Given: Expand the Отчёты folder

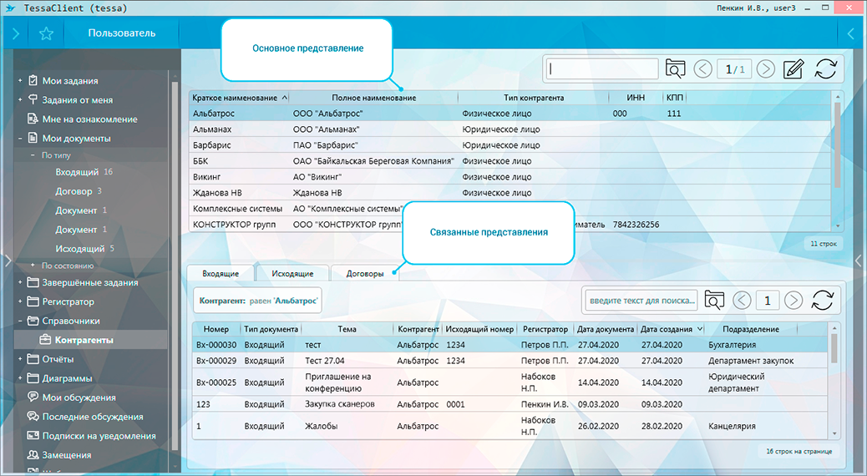Looking at the screenshot, I should click(20, 359).
